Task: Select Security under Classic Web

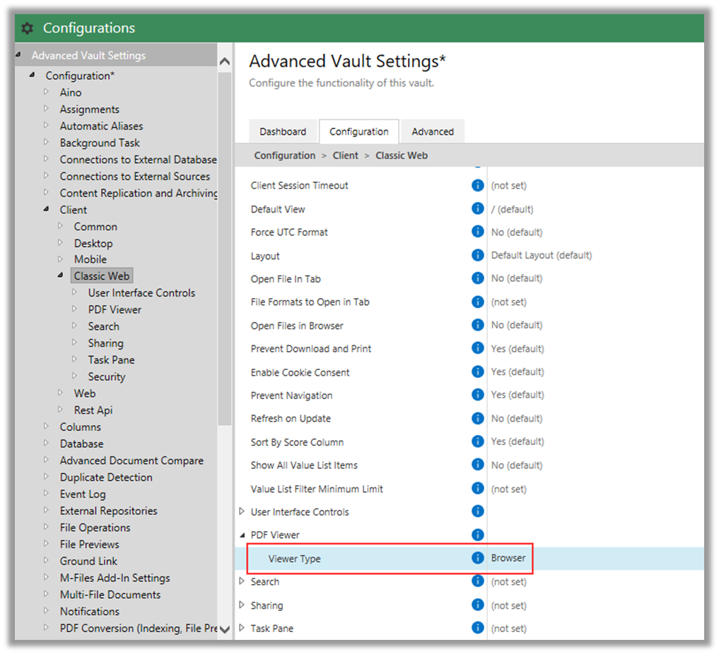Action: point(106,376)
